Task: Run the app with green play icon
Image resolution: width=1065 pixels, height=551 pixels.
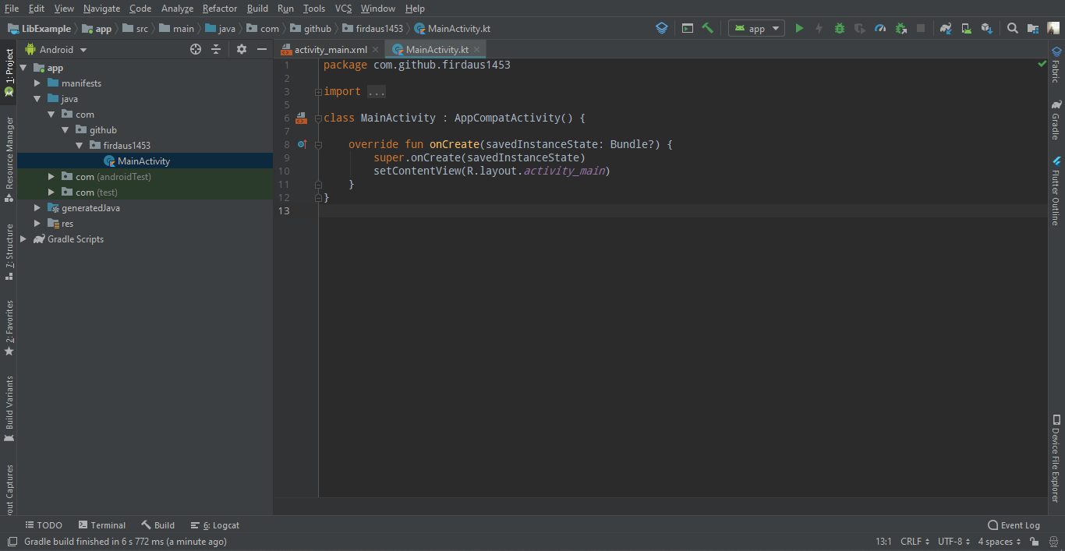Action: [x=799, y=28]
